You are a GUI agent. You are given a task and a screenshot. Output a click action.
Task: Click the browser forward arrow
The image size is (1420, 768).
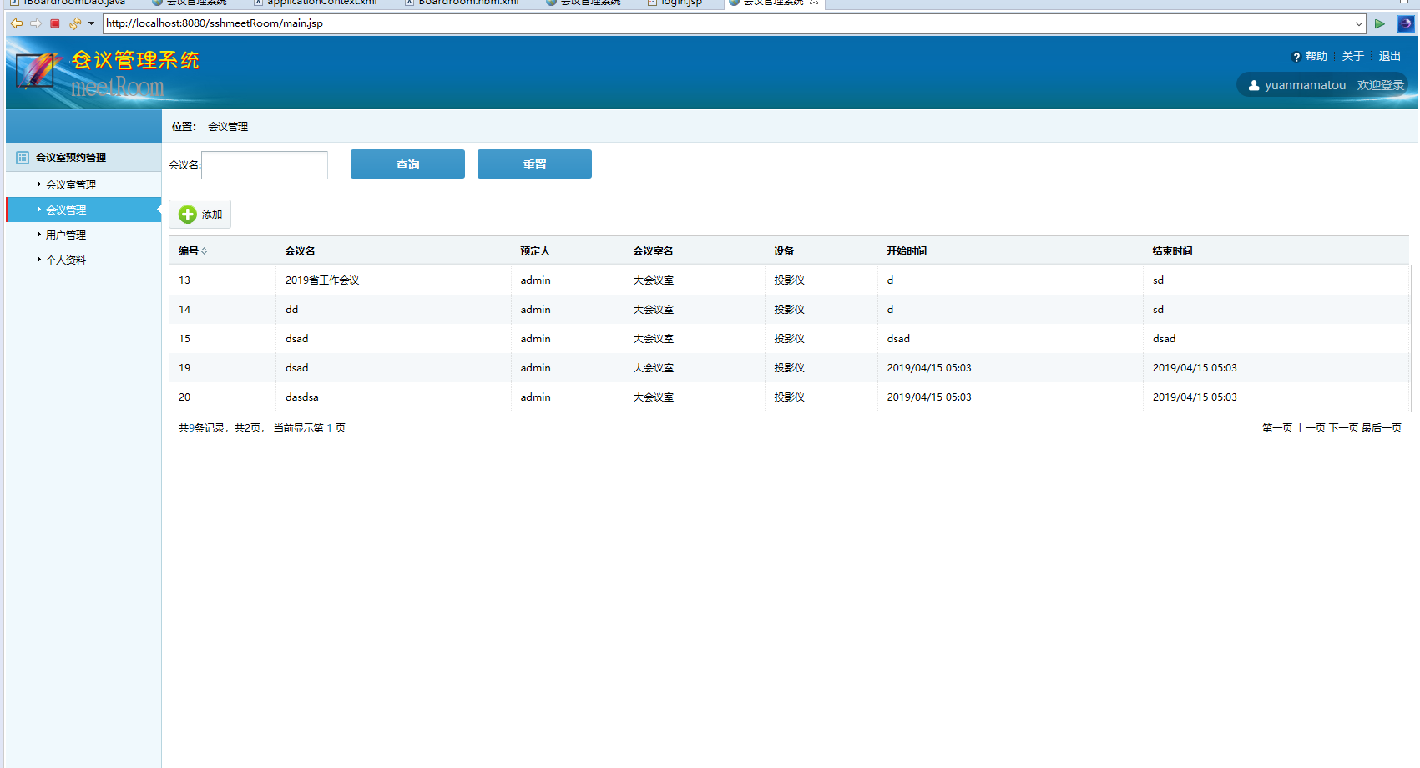pos(35,23)
